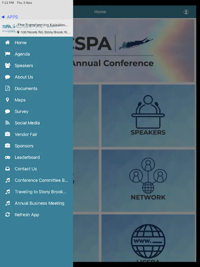The height and width of the screenshot is (267, 200).
Task: Select Refresh App in side menu
Action: click(36, 214)
